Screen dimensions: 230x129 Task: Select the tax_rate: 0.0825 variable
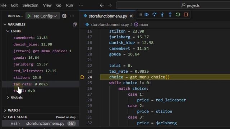pos(41,84)
